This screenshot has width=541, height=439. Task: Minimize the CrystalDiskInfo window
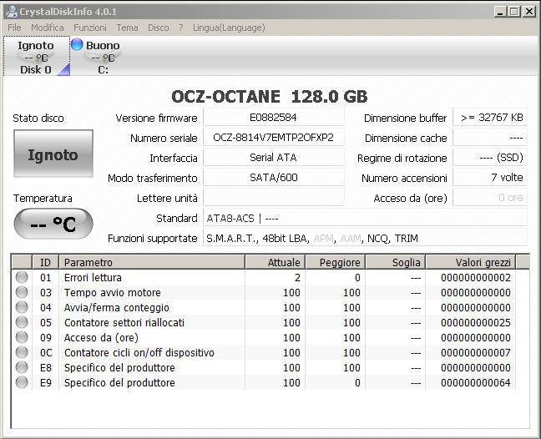tap(499, 12)
